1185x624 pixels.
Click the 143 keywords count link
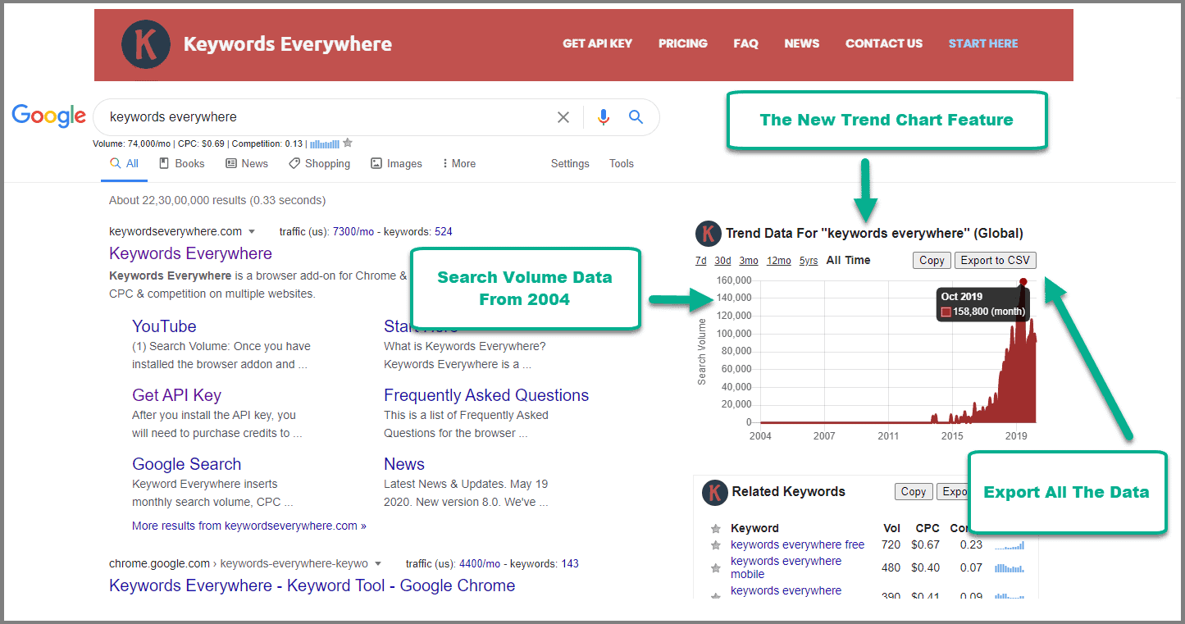point(570,564)
